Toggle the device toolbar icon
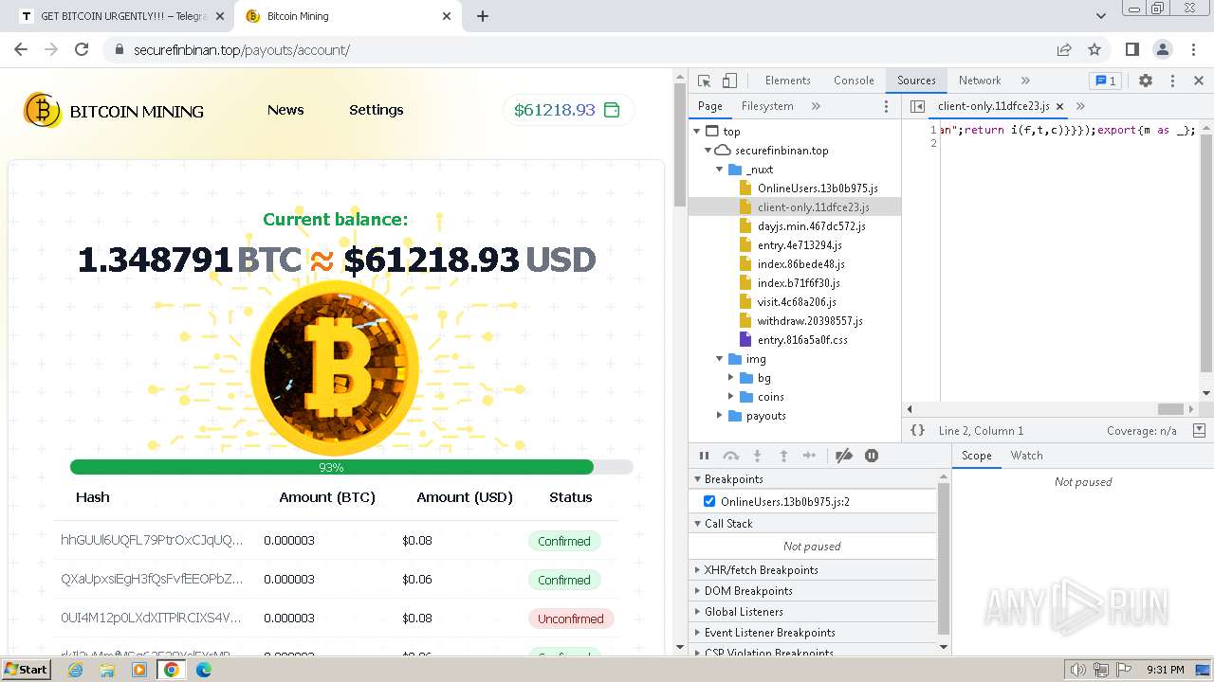This screenshot has width=1214, height=682. click(729, 81)
